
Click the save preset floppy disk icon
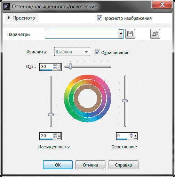click(x=130, y=34)
